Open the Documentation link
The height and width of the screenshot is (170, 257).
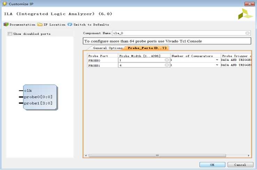[22, 25]
